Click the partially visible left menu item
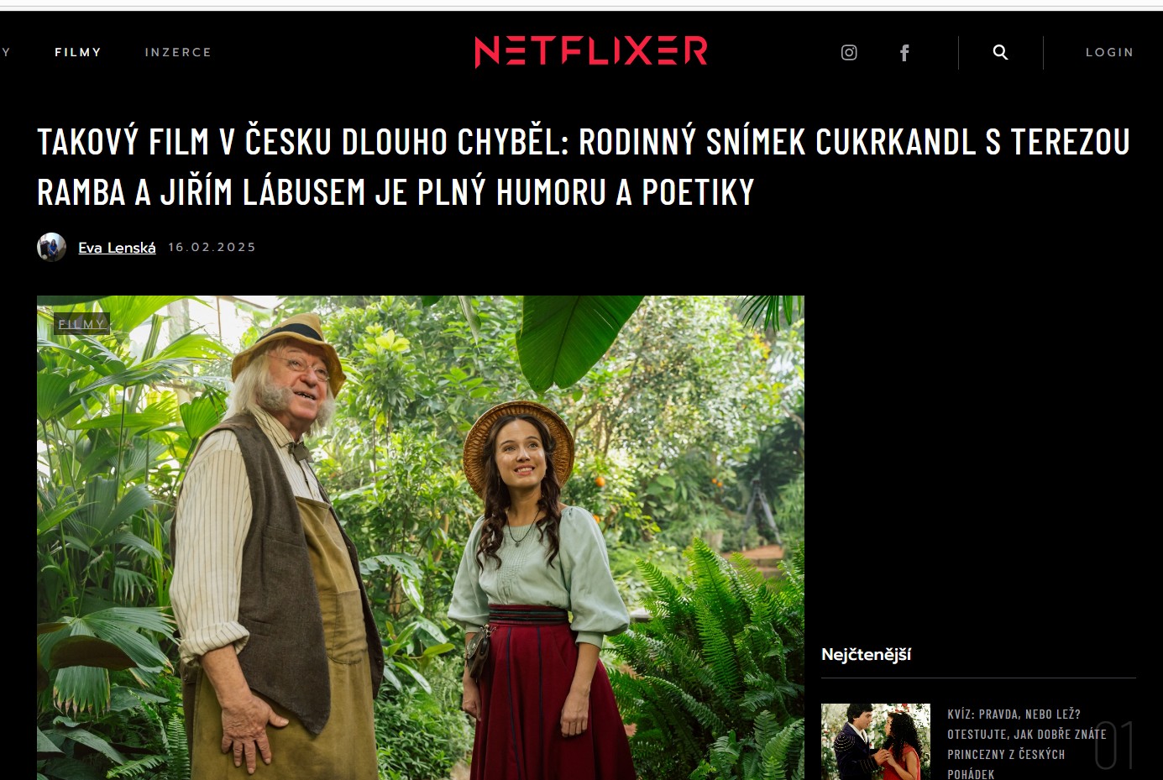This screenshot has height=780, width=1163. 5,52
